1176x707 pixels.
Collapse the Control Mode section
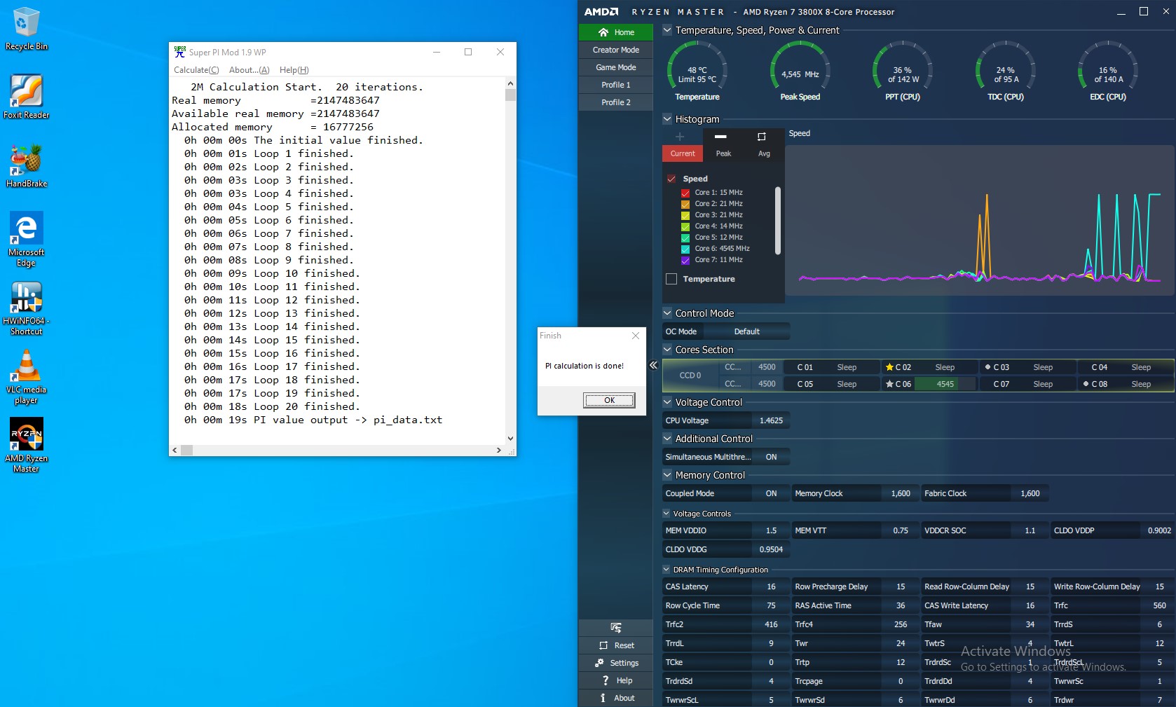point(667,313)
